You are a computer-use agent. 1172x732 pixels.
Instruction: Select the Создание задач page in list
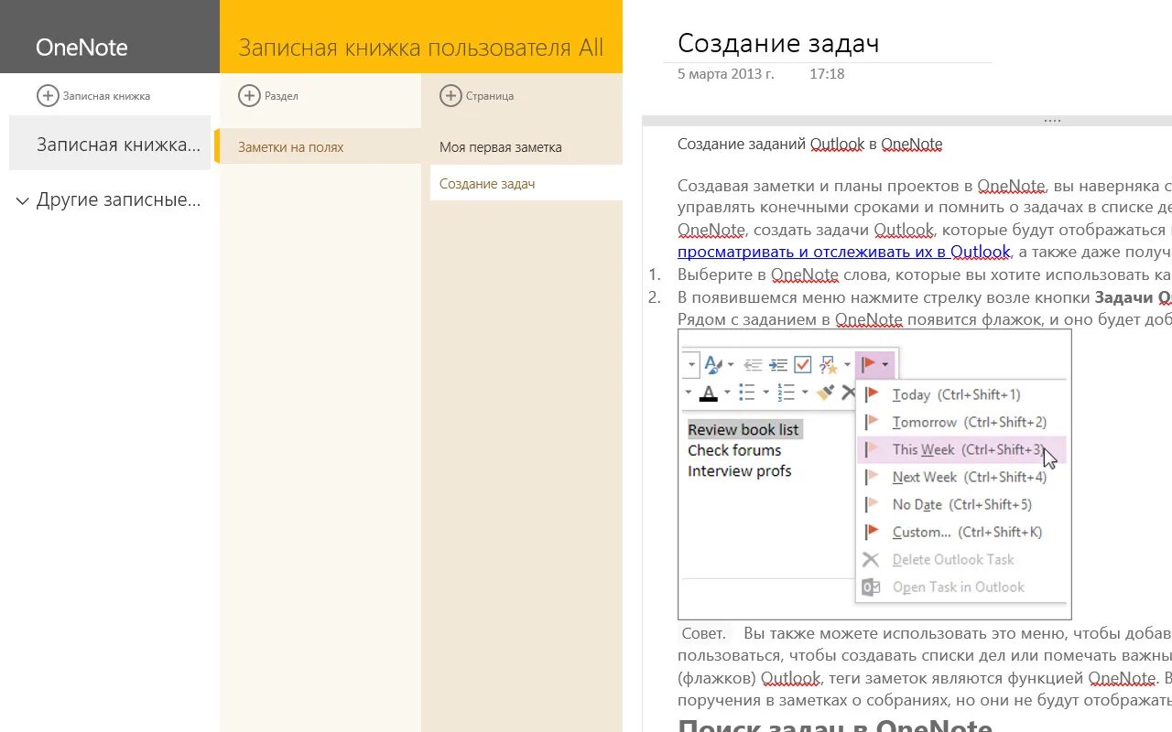tap(526, 183)
